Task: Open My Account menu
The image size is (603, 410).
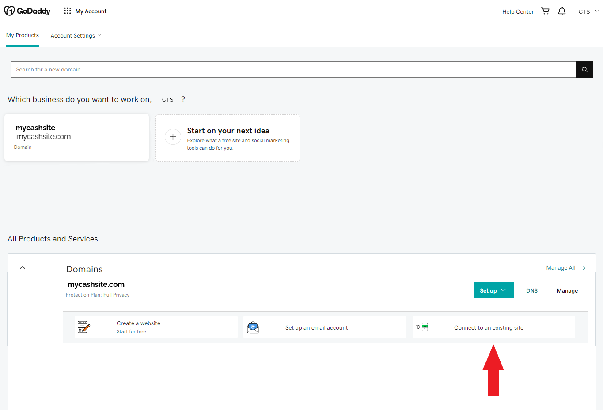Action: click(x=91, y=11)
